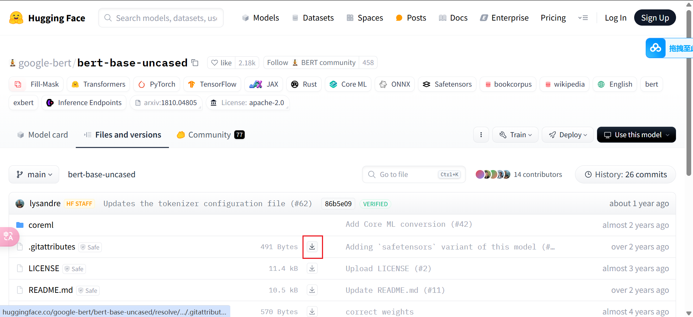Click the pink translate floating icon
Image resolution: width=693 pixels, height=317 pixels.
(9, 236)
